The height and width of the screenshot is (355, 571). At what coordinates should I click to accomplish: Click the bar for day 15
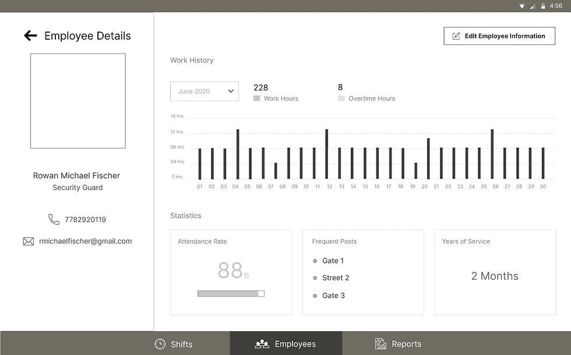point(365,163)
